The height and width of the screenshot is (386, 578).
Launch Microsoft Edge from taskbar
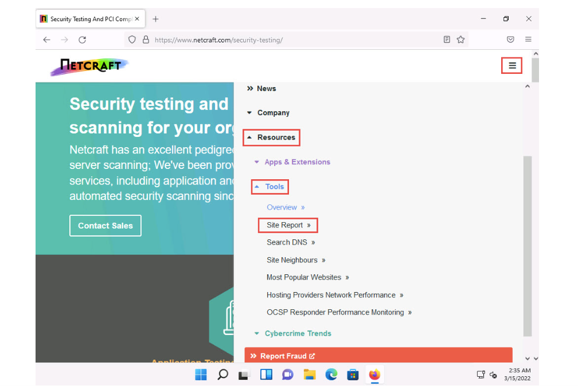tap(331, 375)
